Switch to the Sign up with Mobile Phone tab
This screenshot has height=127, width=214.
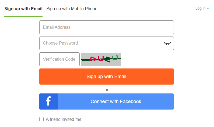(x=72, y=9)
